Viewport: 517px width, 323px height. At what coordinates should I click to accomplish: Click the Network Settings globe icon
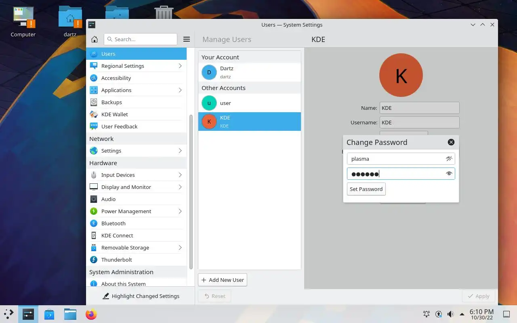coord(94,151)
